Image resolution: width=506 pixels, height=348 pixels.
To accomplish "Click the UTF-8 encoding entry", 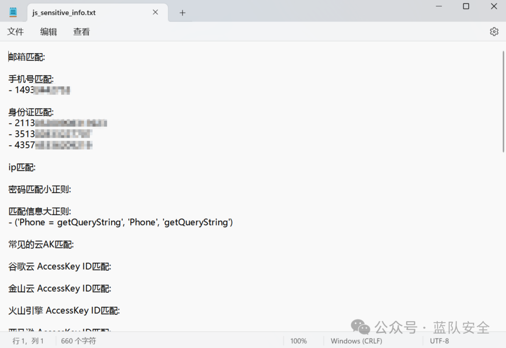I will click(x=439, y=341).
